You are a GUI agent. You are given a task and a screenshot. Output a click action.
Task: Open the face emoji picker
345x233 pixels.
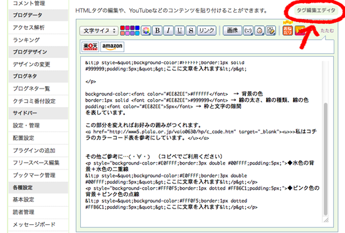[x=259, y=31]
